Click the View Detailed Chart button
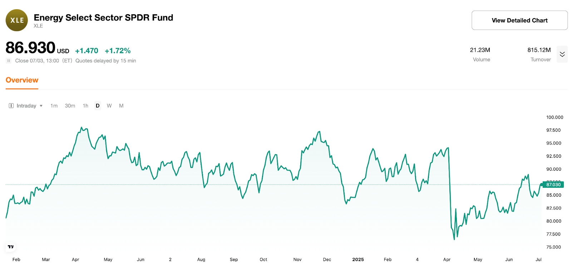This screenshot has width=572, height=267. point(519,20)
